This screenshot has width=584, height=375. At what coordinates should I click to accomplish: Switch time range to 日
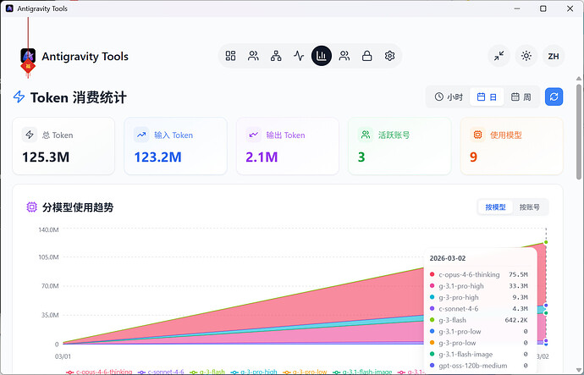tap(487, 97)
